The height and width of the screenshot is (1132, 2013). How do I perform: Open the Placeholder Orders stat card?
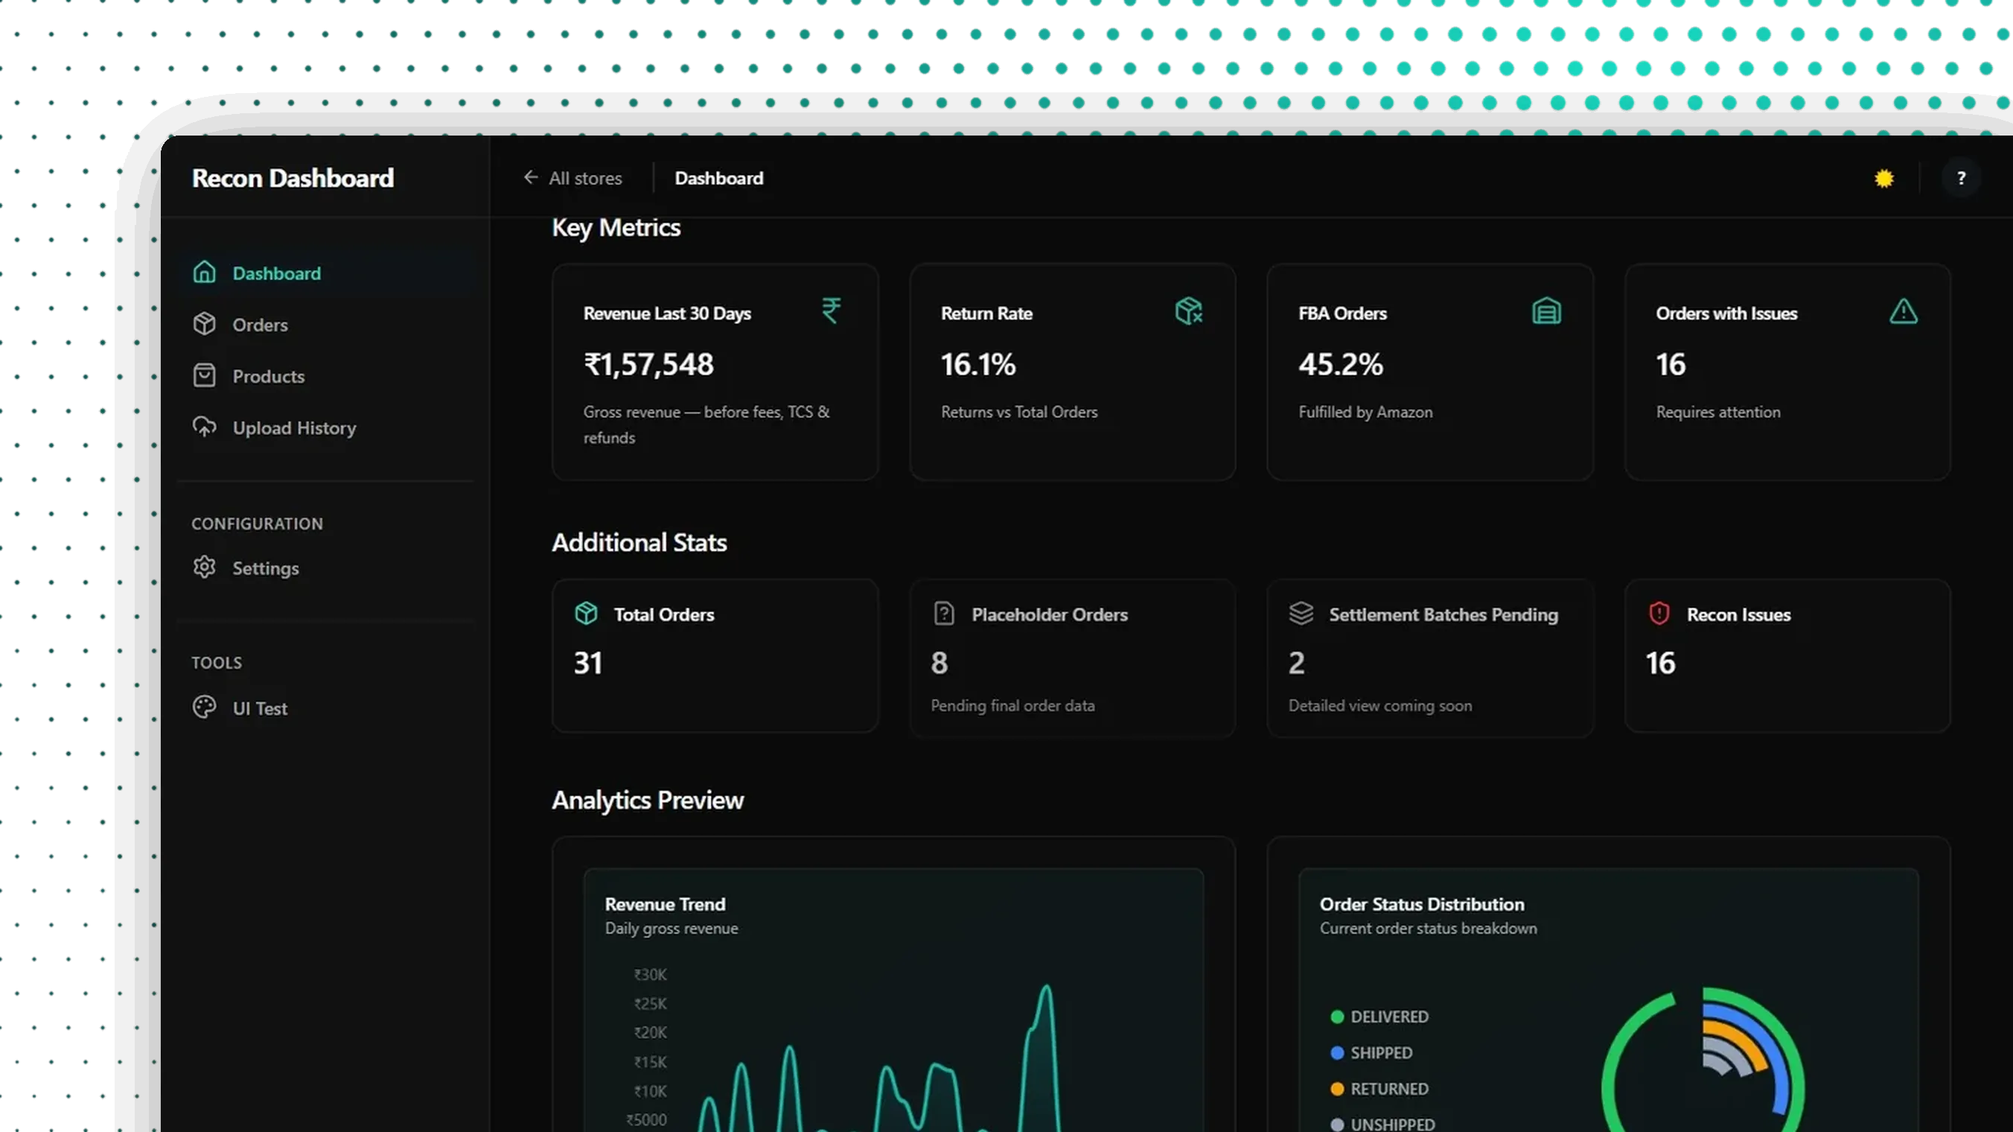(1072, 658)
